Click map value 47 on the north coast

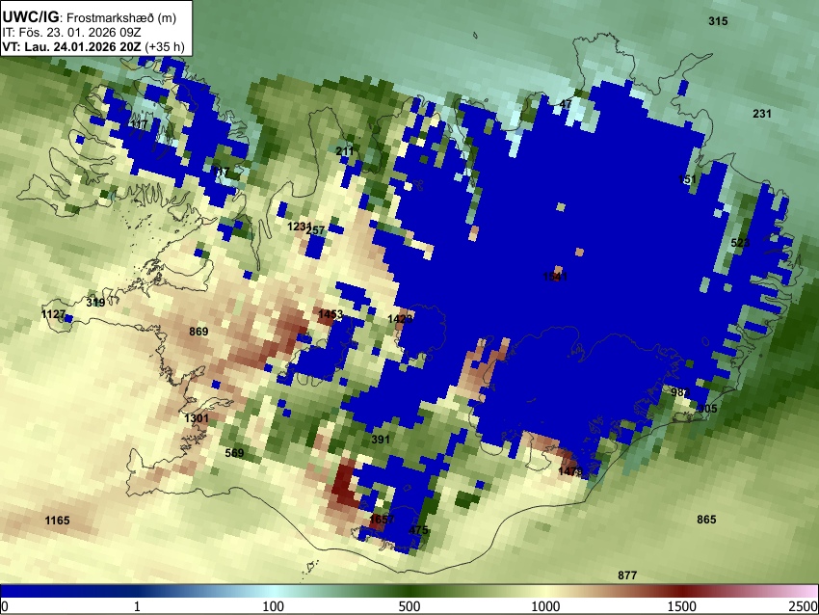[x=566, y=104]
